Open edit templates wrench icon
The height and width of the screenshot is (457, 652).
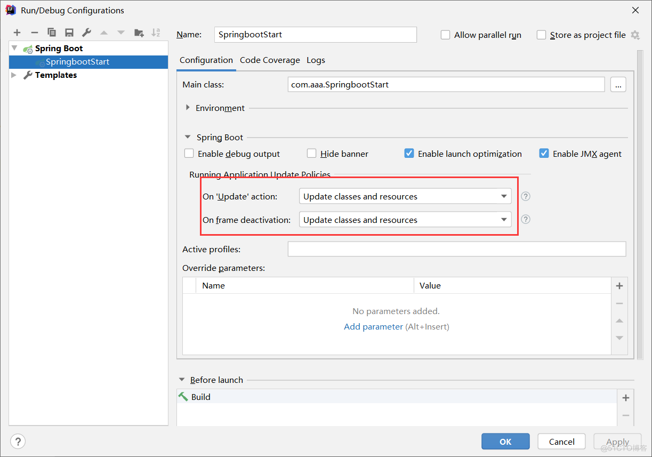(x=86, y=33)
